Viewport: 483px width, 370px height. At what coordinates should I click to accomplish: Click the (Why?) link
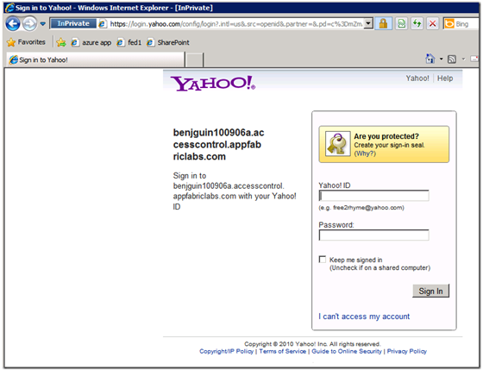click(365, 154)
